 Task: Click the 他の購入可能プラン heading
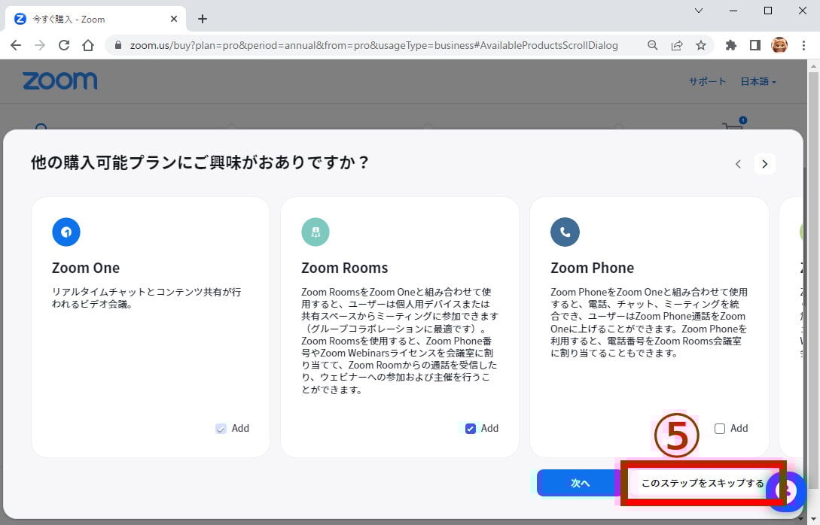[200, 162]
